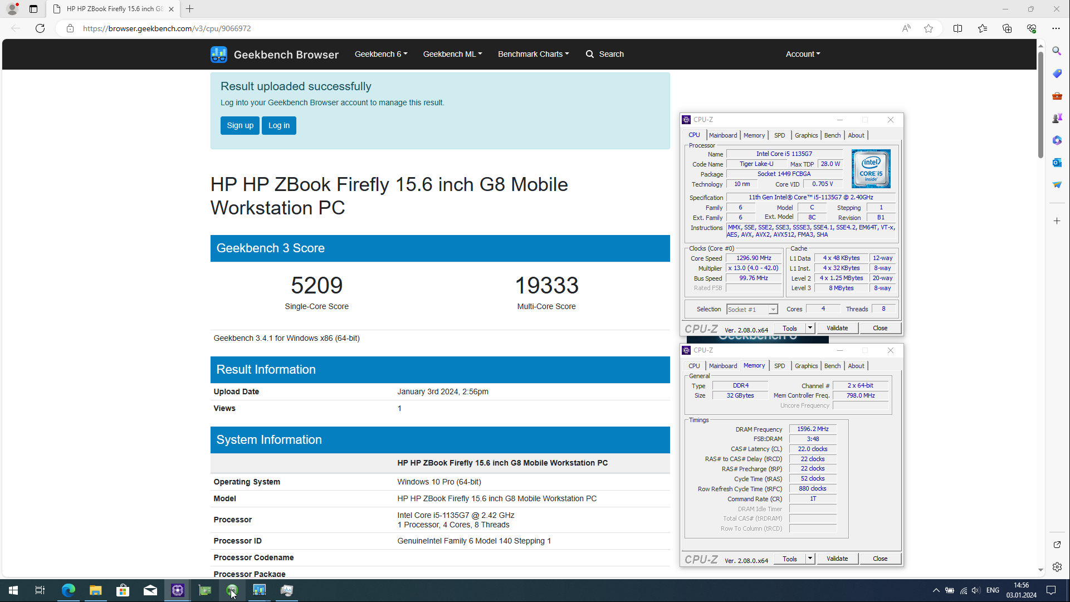
Task: Open the Collections icon in Edge toolbar
Action: (1007, 28)
